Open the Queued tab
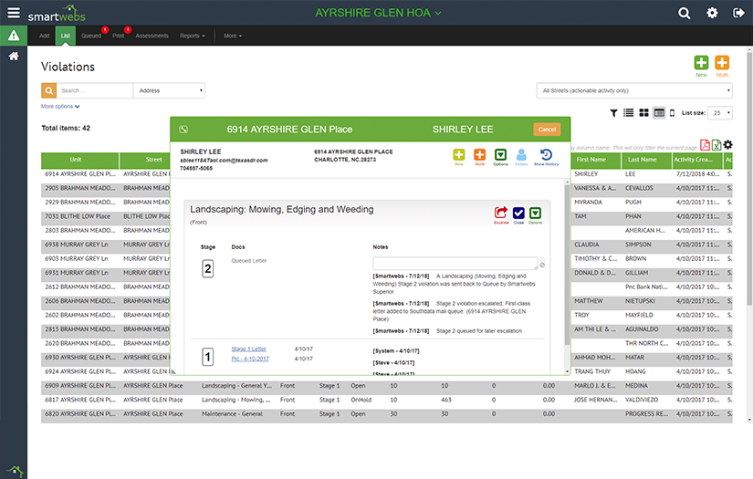The height and width of the screenshot is (479, 753). pos(91,36)
